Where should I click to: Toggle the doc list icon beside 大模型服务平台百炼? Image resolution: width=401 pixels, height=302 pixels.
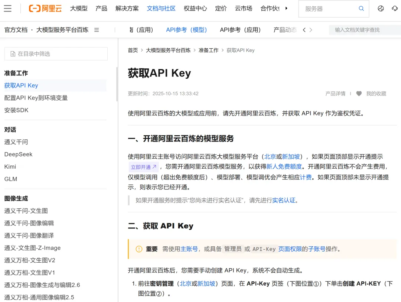97,30
